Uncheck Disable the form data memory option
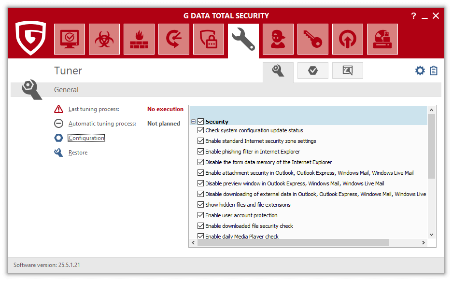Image resolution: width=452 pixels, height=281 pixels. 200,162
